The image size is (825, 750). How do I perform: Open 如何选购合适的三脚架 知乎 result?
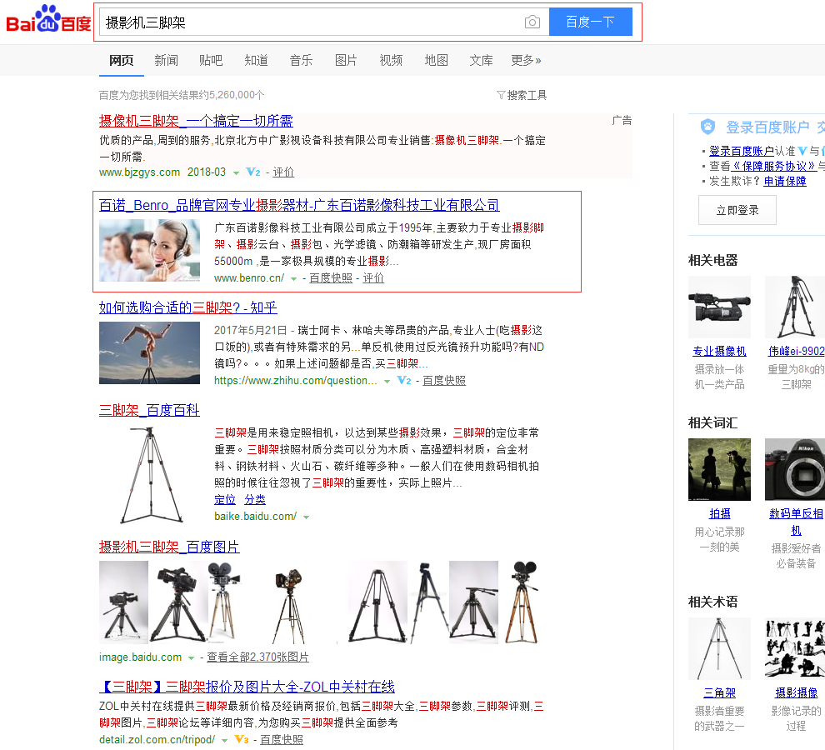tap(187, 308)
